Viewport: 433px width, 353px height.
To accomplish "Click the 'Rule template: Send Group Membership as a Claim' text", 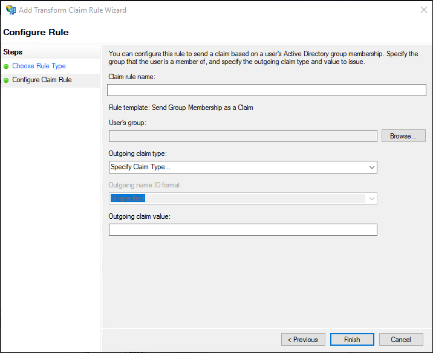I will [x=181, y=108].
